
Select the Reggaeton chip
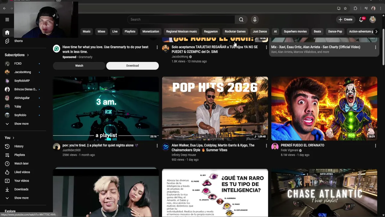[x=211, y=32]
